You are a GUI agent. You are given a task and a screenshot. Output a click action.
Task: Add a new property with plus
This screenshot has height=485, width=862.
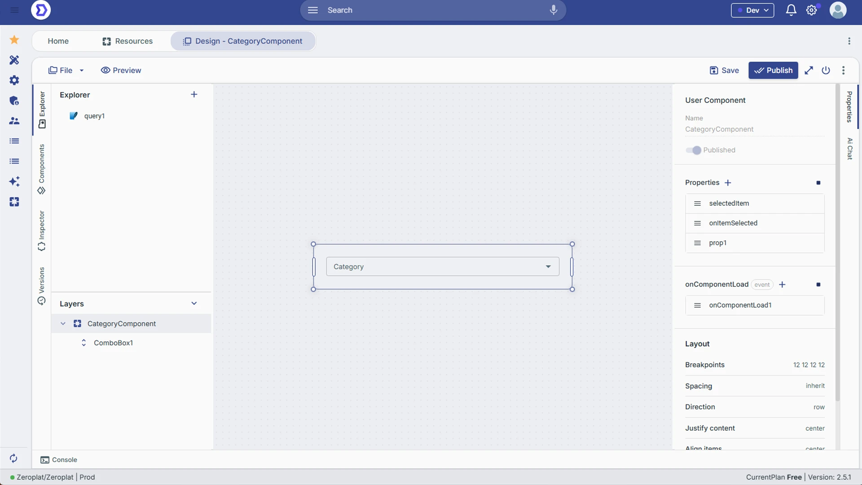(x=728, y=182)
